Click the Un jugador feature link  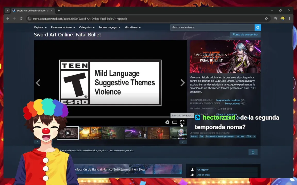pos(203,170)
